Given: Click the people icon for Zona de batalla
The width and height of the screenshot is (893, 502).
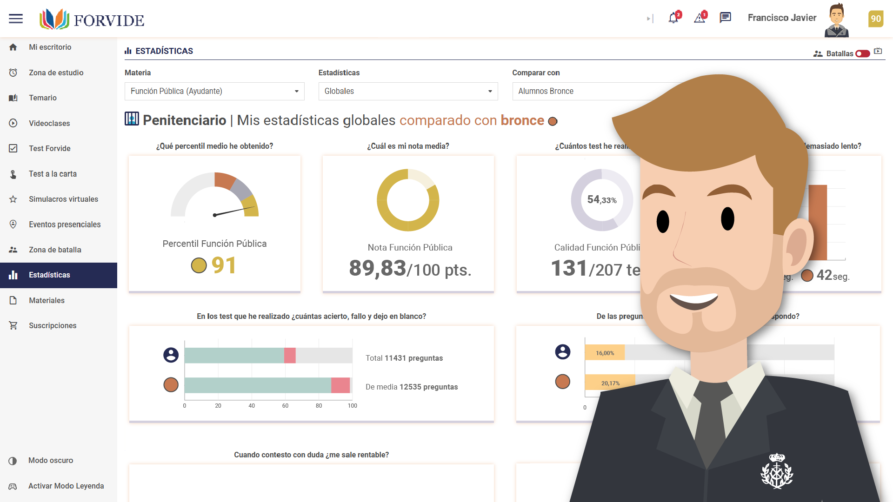Looking at the screenshot, I should pyautogui.click(x=13, y=250).
